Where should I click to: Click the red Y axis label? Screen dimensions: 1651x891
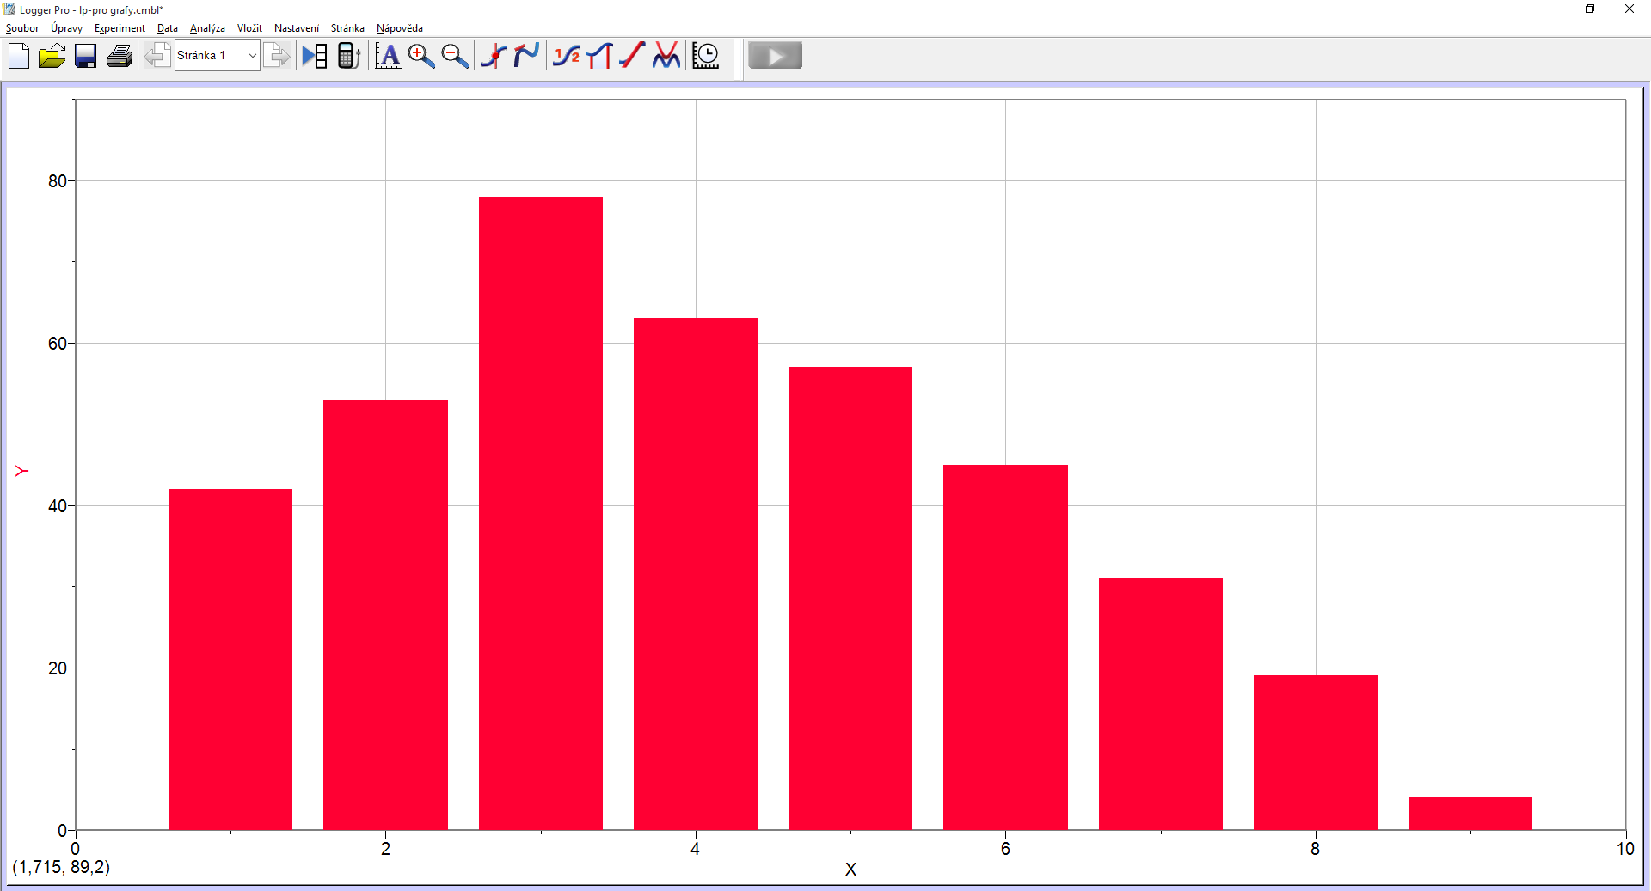pyautogui.click(x=21, y=471)
